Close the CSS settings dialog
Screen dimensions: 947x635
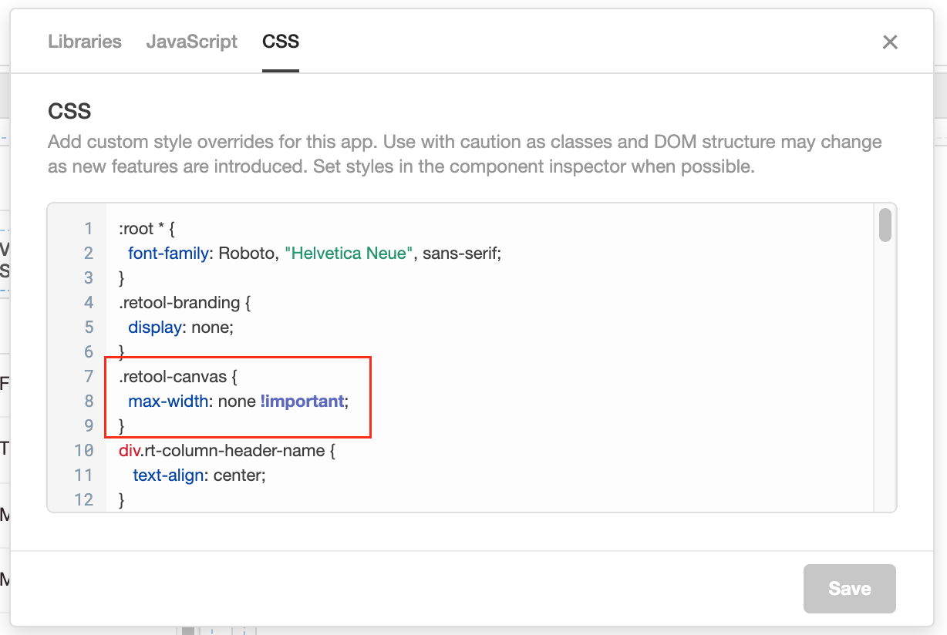[x=890, y=42]
